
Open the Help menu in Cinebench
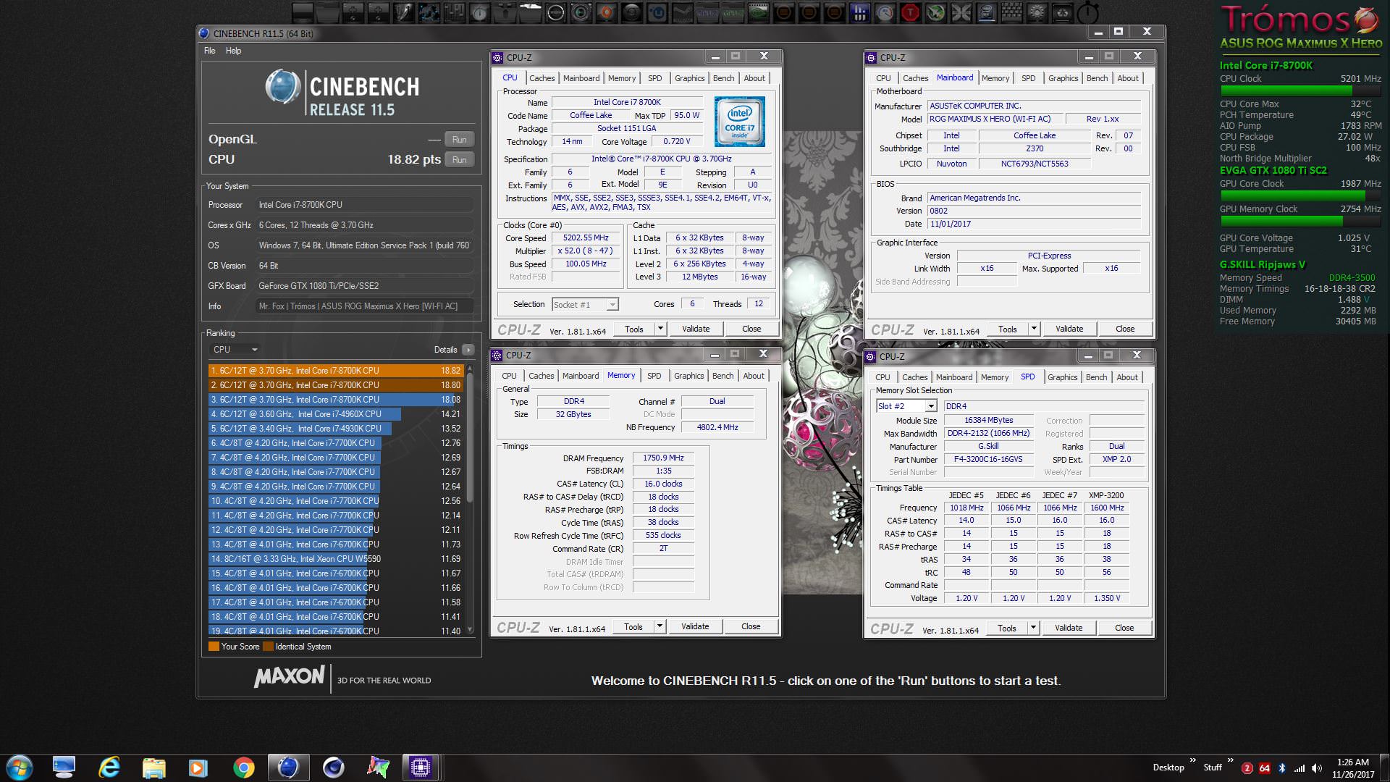pyautogui.click(x=233, y=51)
